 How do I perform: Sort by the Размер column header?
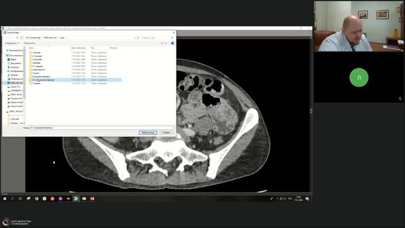tap(115, 48)
